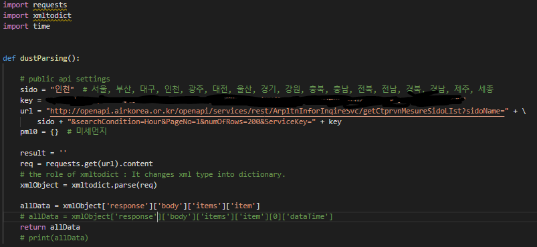Viewport: 537px width, 247px height.
Task: Click 'xmltodict.parse(req)' call
Action: click(114, 185)
